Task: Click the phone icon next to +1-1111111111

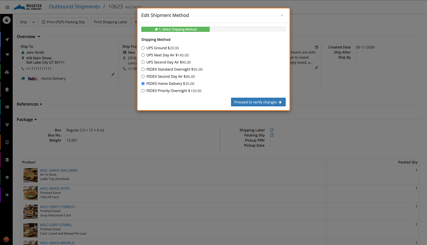Action: 23,69
